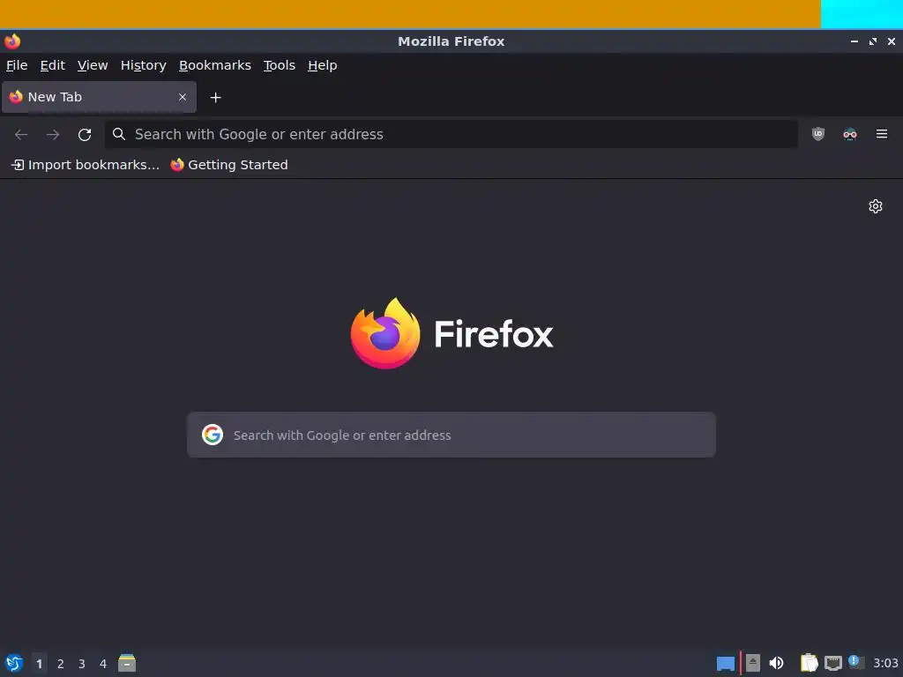
Task: Switch to workspace 2
Action: (61, 664)
